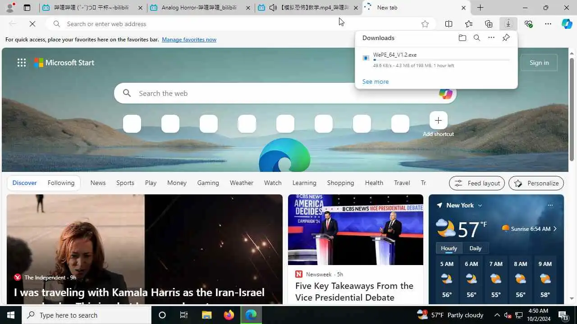Open the Favorites hub icon
577x324 pixels.
pos(469,24)
